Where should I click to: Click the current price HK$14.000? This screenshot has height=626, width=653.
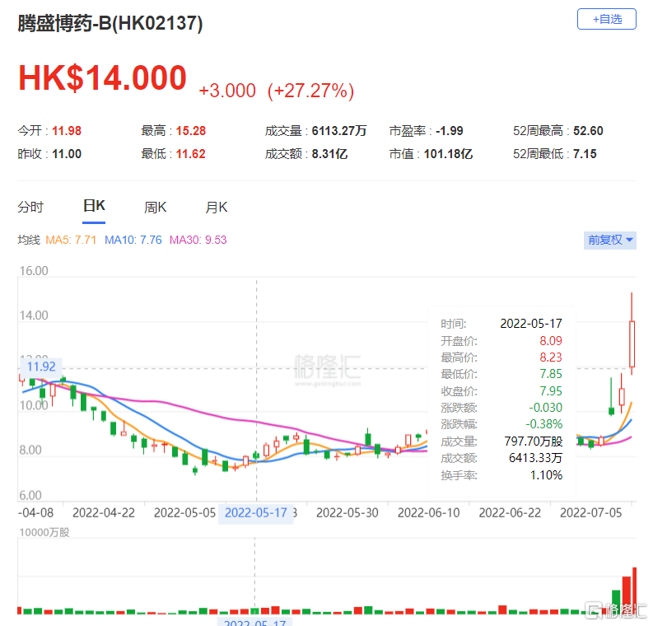click(x=102, y=77)
